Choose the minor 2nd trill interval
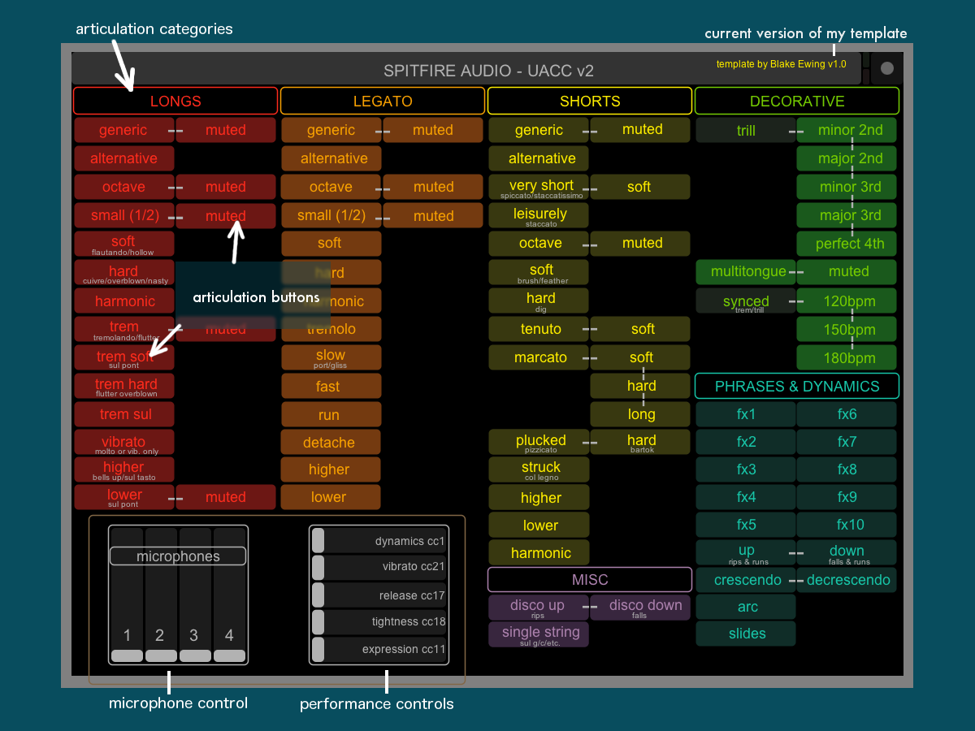 (x=847, y=130)
